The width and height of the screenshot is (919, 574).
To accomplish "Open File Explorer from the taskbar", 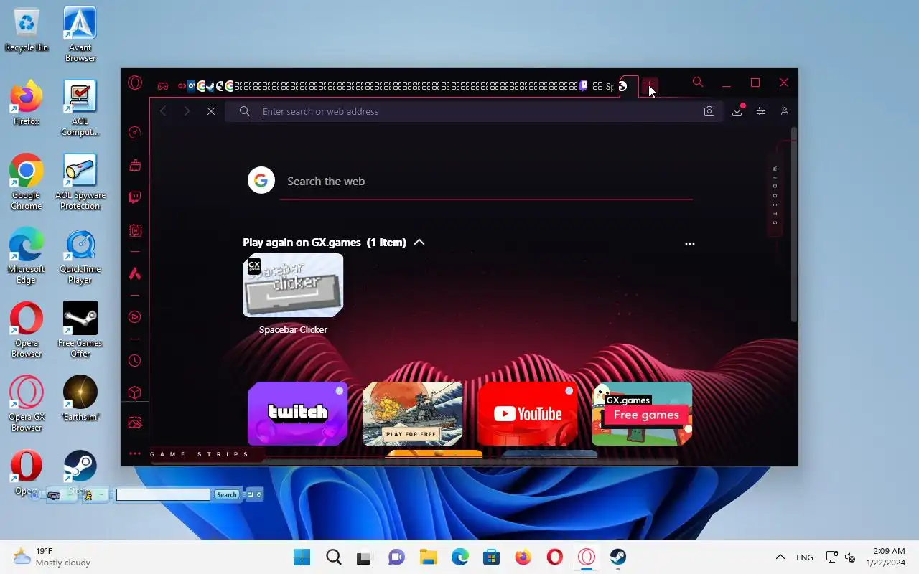I will tap(429, 557).
